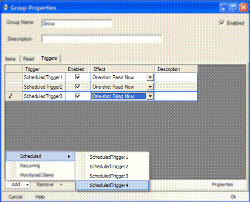Switch to the Read tab

tap(28, 59)
